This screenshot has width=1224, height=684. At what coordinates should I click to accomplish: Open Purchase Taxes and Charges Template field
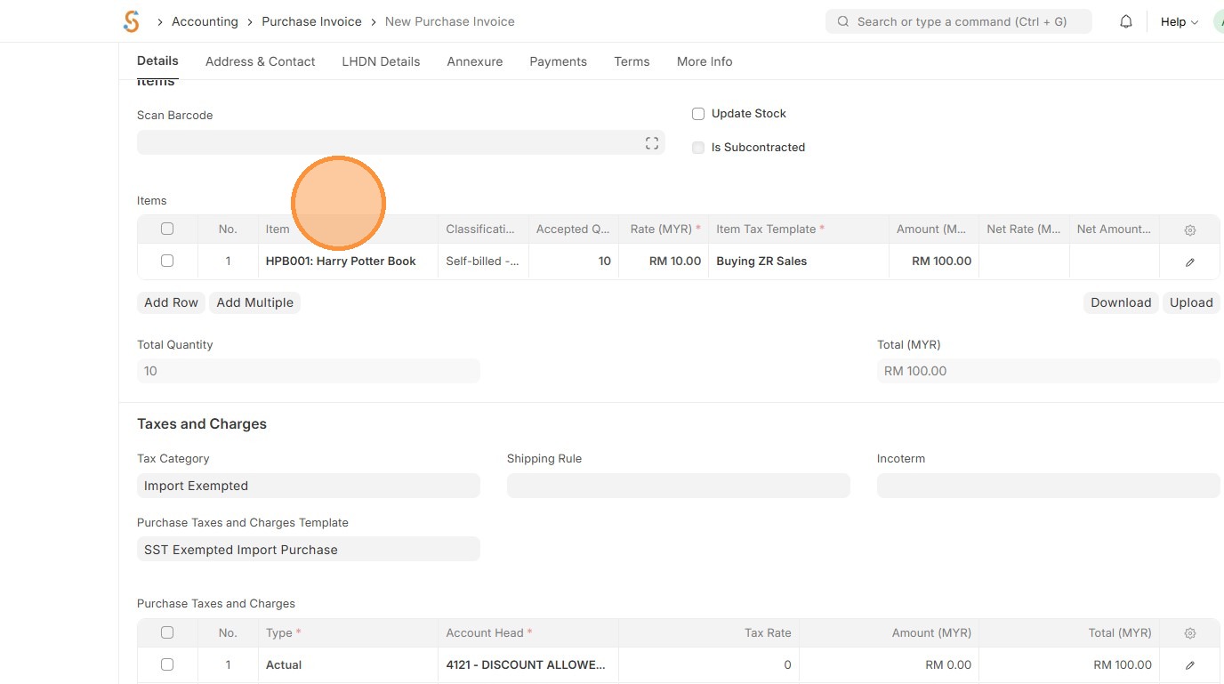[308, 550]
